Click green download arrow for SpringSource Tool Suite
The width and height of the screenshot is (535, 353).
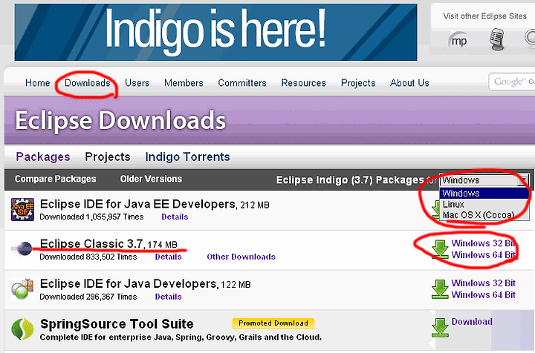440,328
